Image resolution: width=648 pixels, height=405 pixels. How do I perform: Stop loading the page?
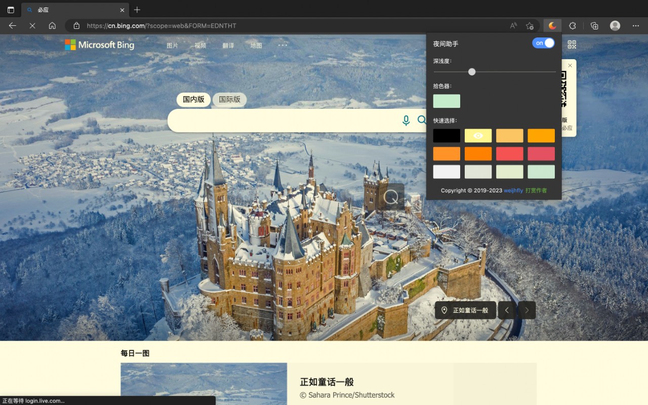pyautogui.click(x=32, y=26)
